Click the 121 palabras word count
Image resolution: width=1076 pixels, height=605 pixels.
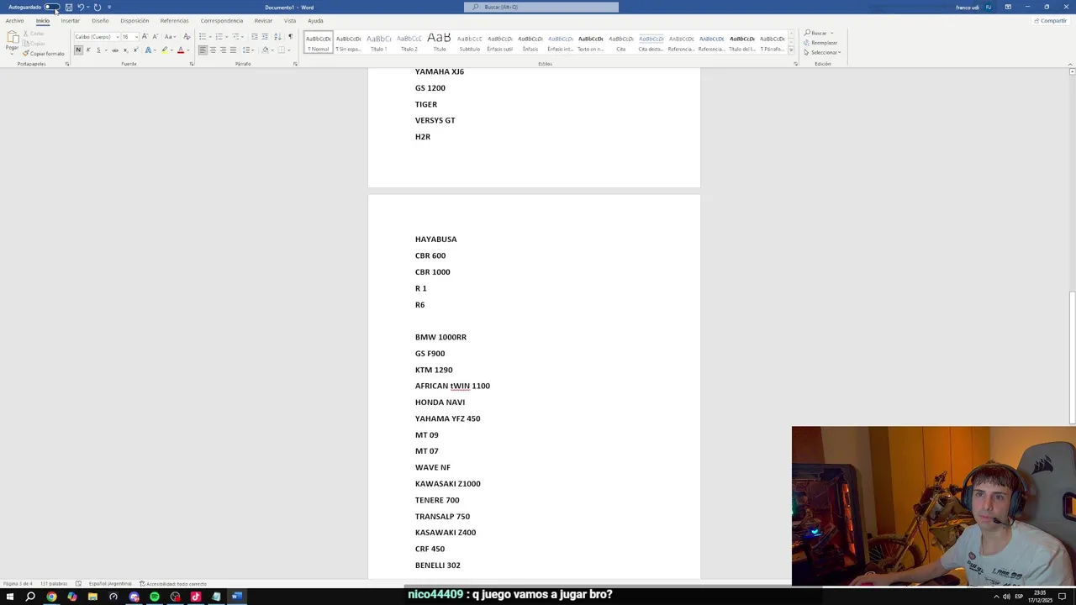coord(55,584)
